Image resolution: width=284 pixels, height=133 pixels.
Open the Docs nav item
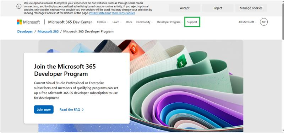(x=129, y=22)
